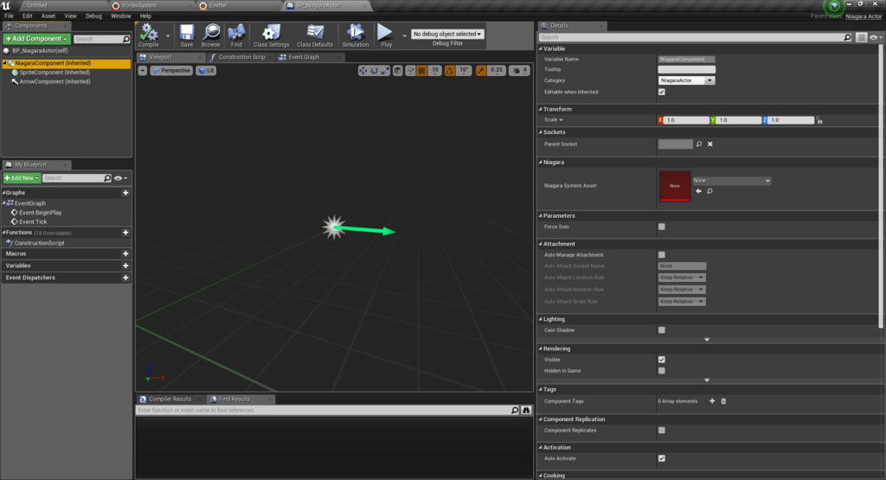The width and height of the screenshot is (886, 480).
Task: Clear the parent socket with X
Action: point(710,144)
